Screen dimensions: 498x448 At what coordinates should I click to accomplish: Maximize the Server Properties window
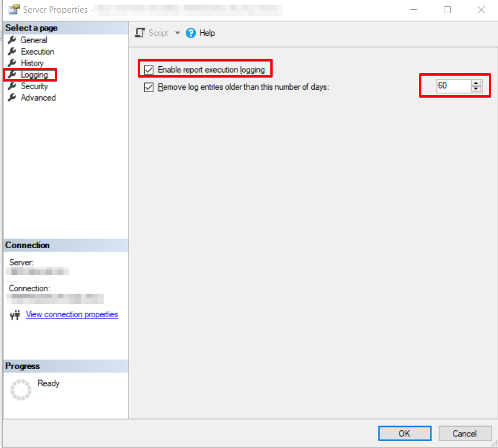point(447,10)
